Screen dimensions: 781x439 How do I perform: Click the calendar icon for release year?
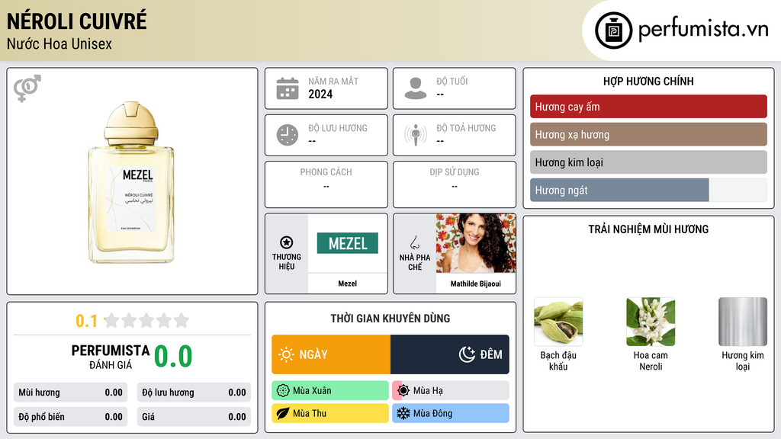288,88
